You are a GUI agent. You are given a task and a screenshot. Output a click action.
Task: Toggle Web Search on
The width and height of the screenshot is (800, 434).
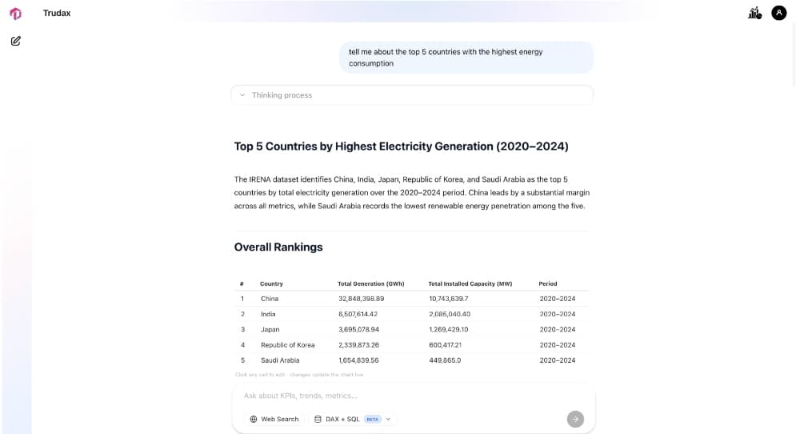point(274,420)
